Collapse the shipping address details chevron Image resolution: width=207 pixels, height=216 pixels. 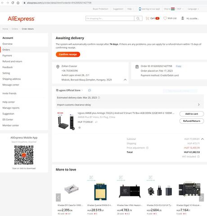(x=125, y=80)
